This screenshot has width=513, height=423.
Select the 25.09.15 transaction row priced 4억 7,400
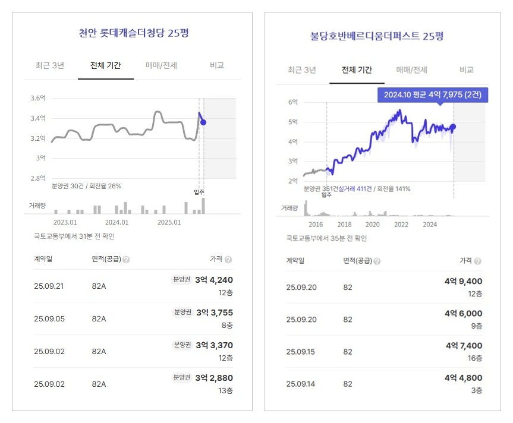[384, 351]
